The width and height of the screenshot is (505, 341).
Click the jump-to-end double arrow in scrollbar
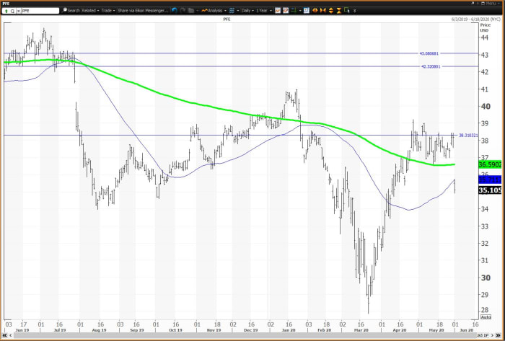click(499, 335)
